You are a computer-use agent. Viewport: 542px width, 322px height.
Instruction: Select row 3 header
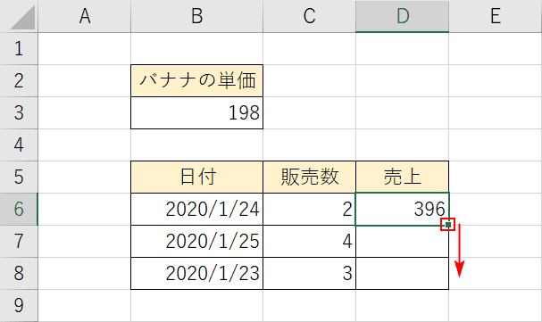tap(19, 113)
